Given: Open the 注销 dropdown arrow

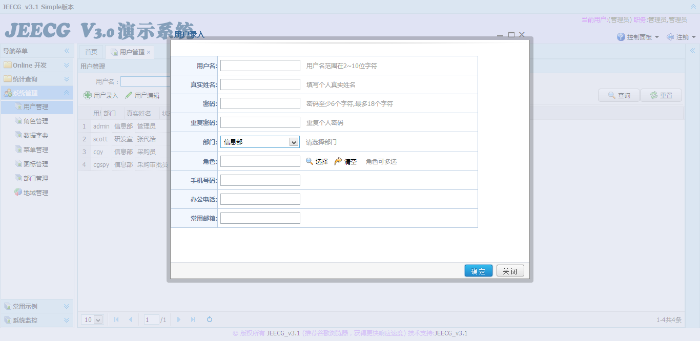Looking at the screenshot, I should [694, 37].
